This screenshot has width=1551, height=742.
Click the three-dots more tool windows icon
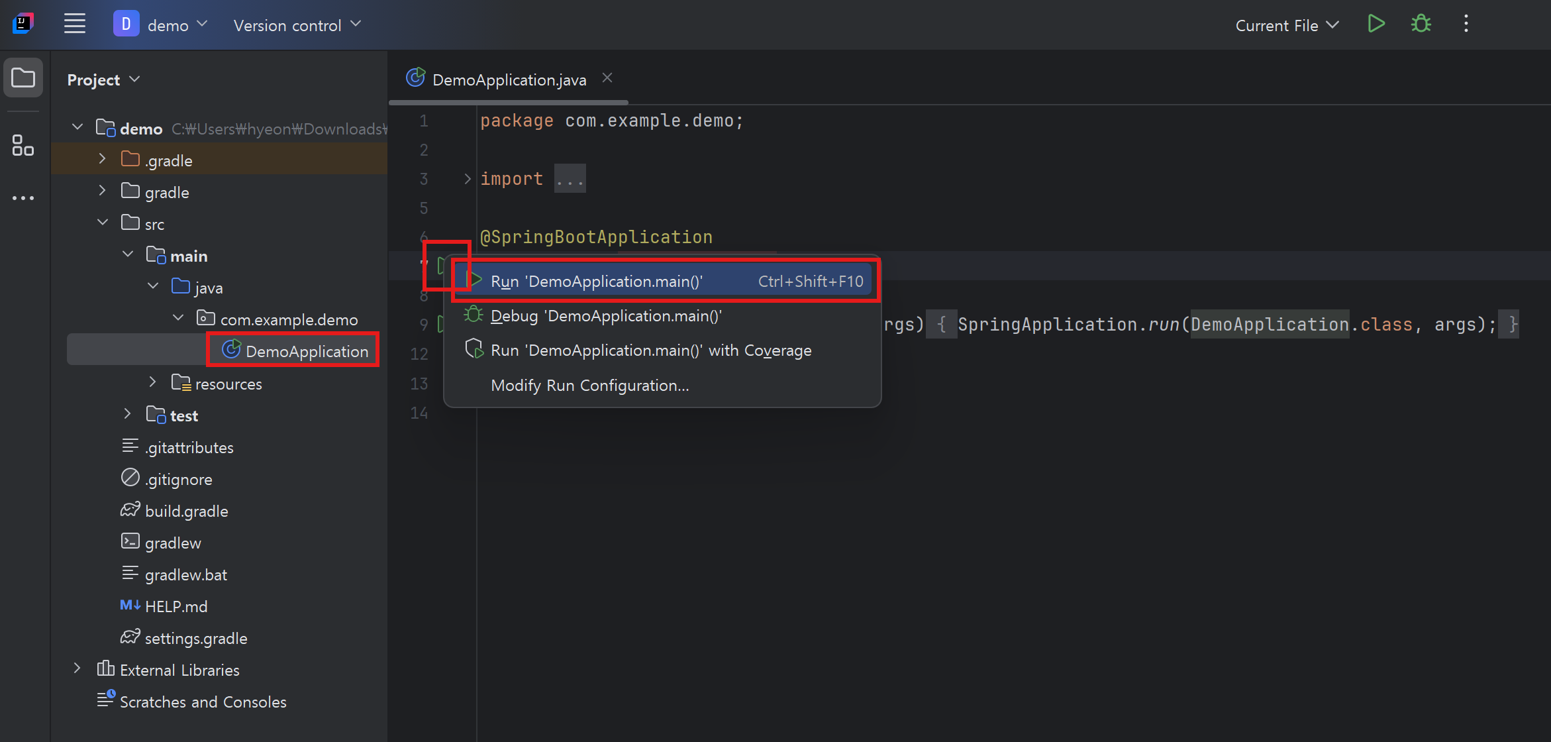point(23,198)
